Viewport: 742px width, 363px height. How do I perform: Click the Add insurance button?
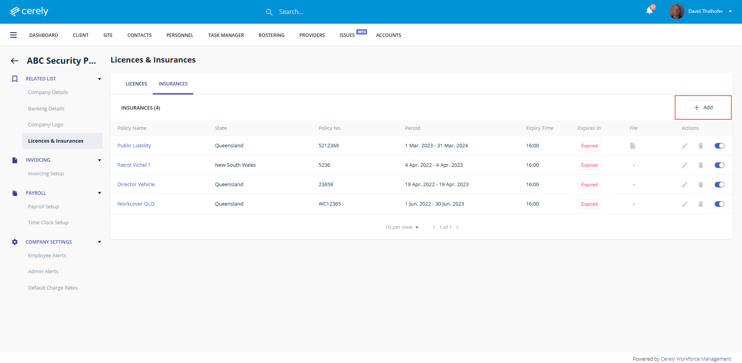tap(703, 108)
